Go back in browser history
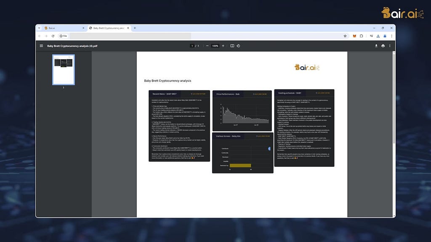This screenshot has height=242, width=431. (x=40, y=36)
